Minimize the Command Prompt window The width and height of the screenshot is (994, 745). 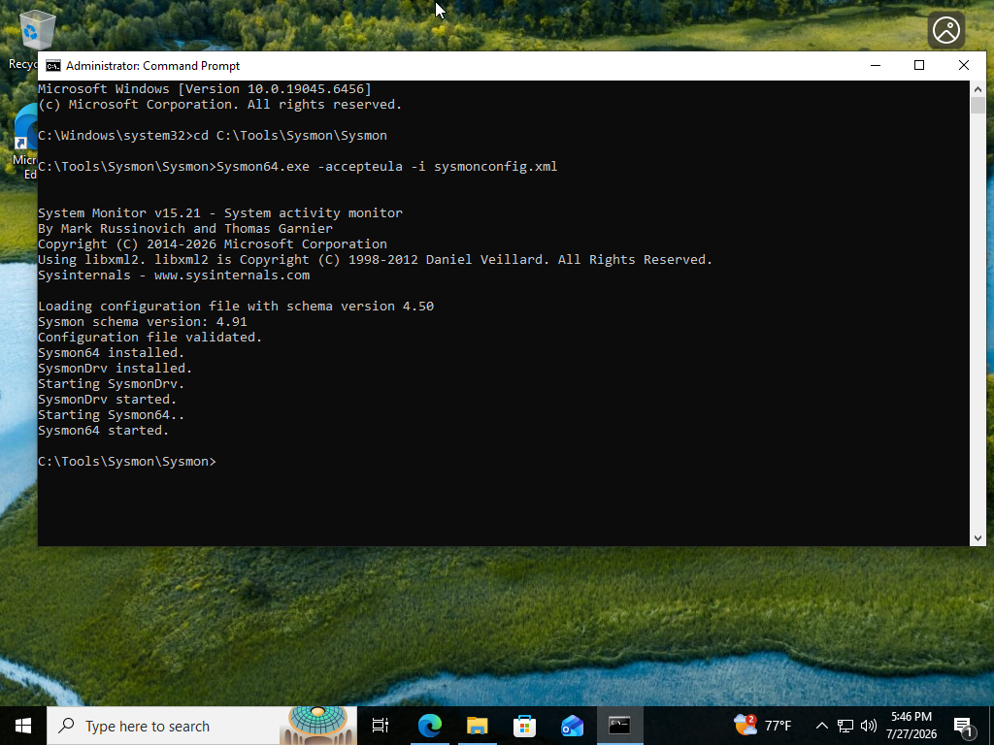tap(876, 65)
